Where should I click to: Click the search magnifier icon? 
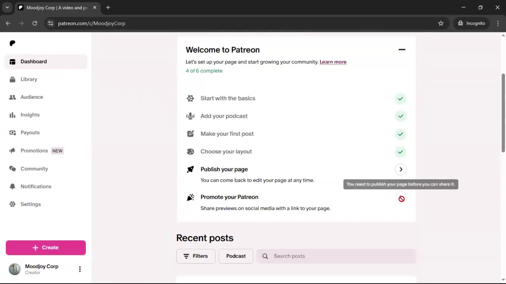point(265,256)
